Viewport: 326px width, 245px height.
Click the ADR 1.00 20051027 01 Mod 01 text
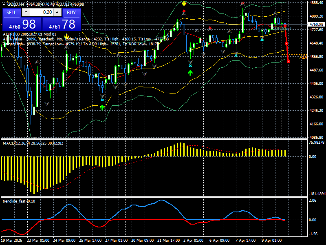tap(29, 34)
